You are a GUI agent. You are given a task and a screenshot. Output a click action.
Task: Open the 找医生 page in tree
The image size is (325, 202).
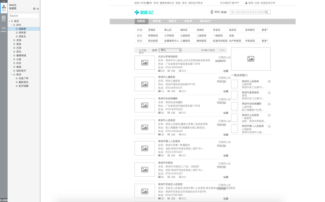coord(22,36)
